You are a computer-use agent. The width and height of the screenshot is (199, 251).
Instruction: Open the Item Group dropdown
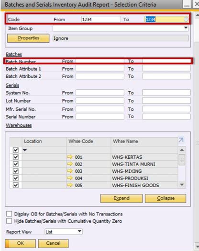[186, 28]
